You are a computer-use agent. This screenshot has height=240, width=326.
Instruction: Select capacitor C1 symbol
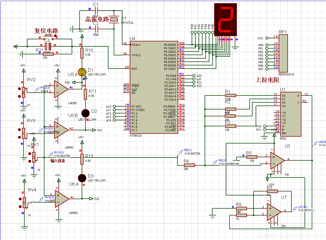pos(96,11)
